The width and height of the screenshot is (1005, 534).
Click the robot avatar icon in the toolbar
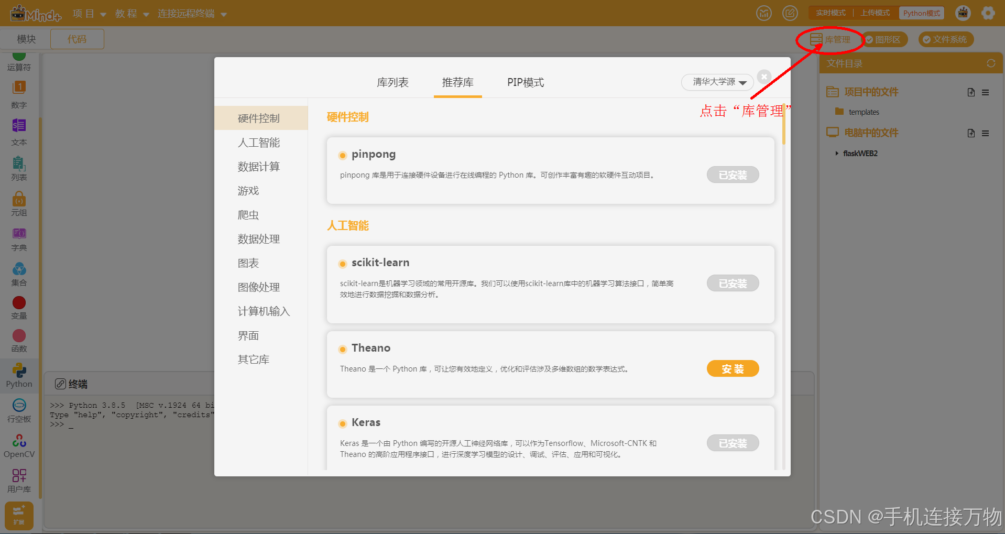coord(963,13)
